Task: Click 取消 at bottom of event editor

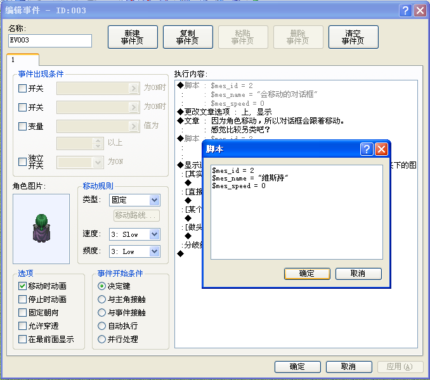Action: tap(349, 367)
